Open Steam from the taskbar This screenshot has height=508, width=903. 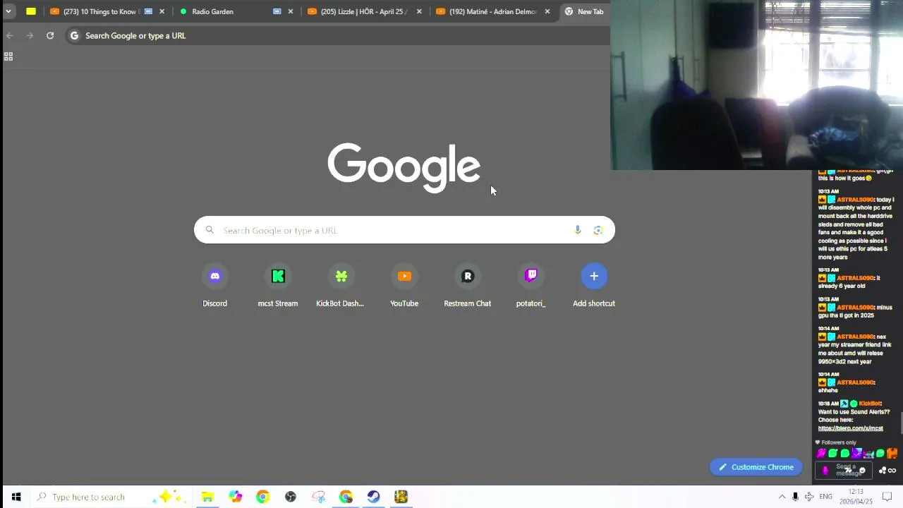coord(373,497)
